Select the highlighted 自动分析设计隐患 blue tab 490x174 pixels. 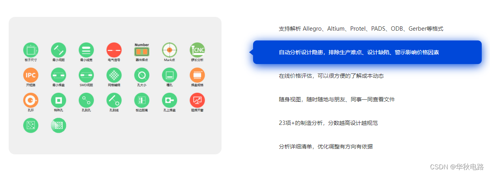(367, 52)
